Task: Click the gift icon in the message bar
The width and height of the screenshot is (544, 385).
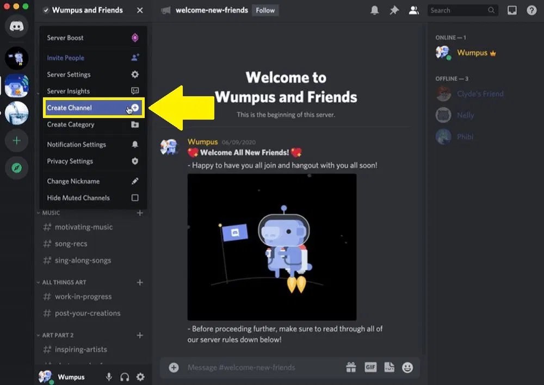Action: click(x=352, y=367)
